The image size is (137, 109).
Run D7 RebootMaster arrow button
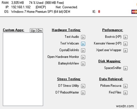[83, 93]
